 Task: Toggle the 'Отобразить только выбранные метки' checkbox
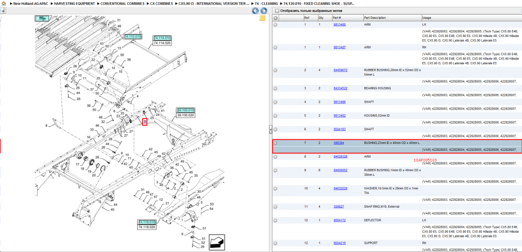pos(277,10)
